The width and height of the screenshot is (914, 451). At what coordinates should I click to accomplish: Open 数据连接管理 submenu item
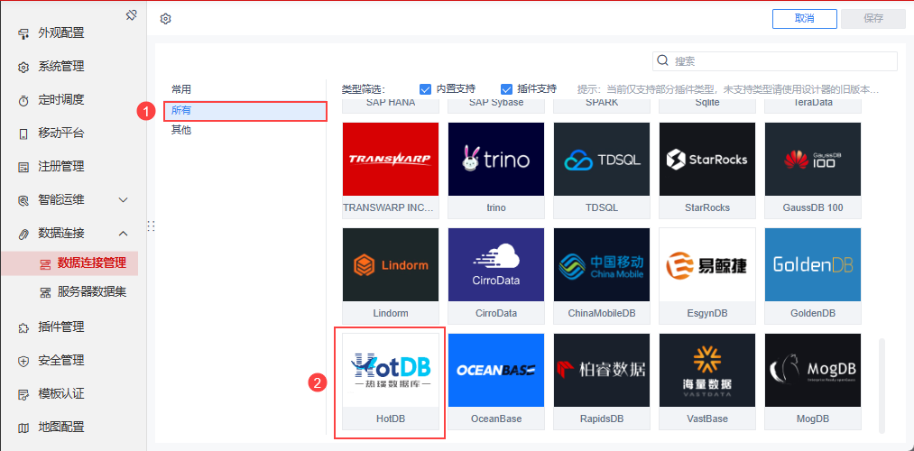(x=70, y=263)
